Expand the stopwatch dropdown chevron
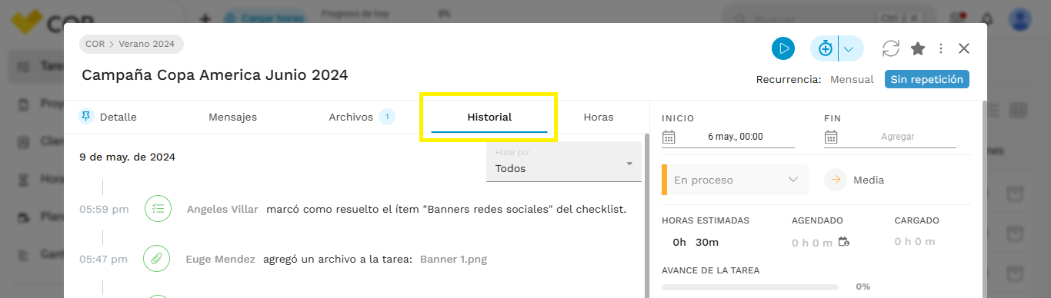The height and width of the screenshot is (298, 1051). 849,49
